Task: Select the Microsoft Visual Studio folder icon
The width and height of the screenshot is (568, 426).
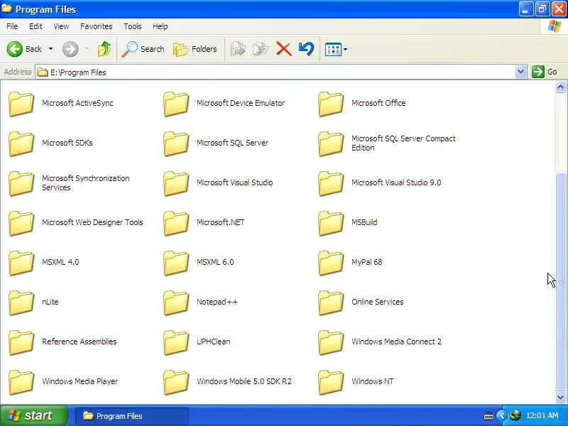Action: coord(176,184)
